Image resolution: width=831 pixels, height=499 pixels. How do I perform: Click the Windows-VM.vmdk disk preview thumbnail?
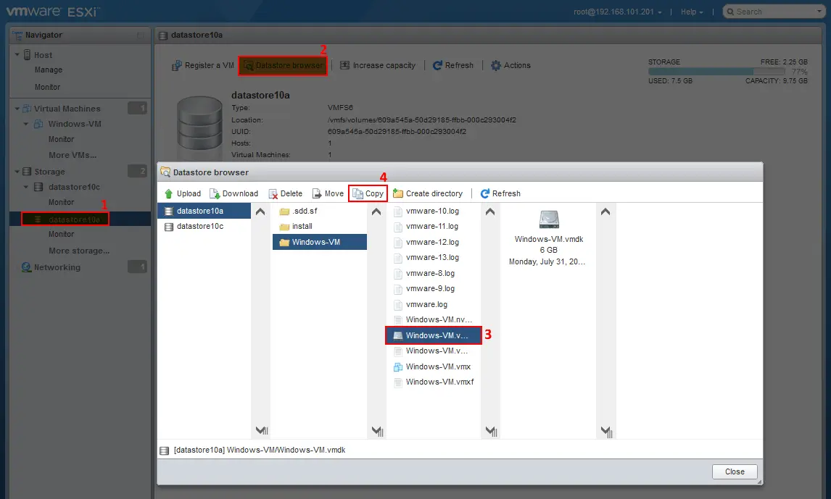[549, 219]
